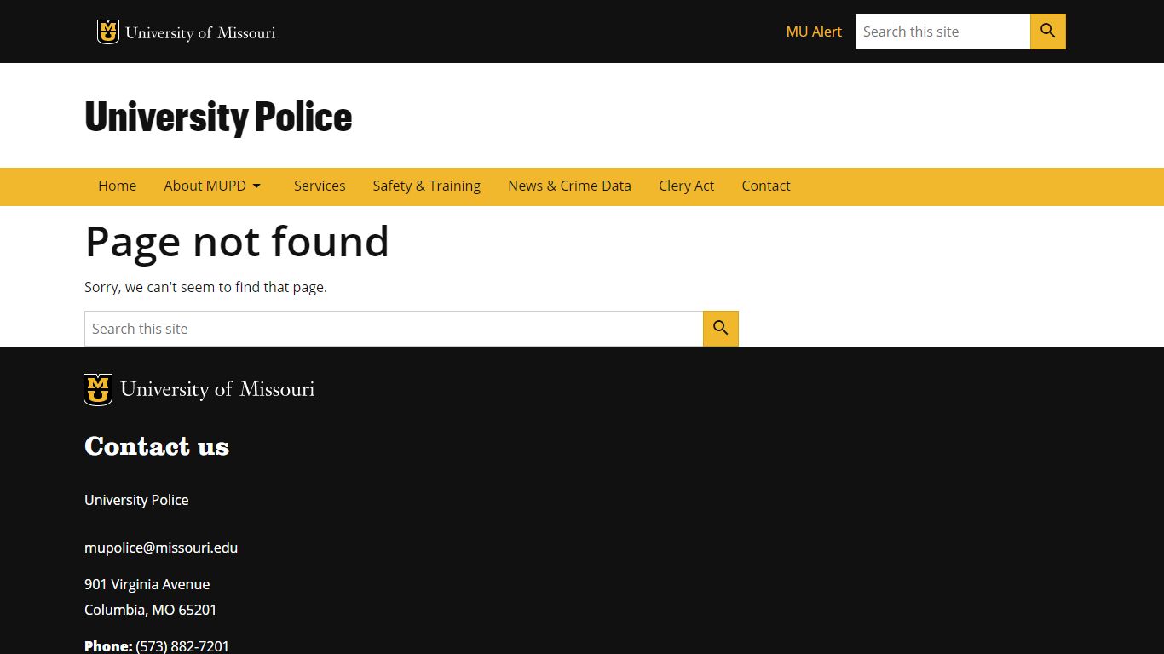Open News & Crime Data
This screenshot has height=654, width=1164.
click(x=570, y=186)
